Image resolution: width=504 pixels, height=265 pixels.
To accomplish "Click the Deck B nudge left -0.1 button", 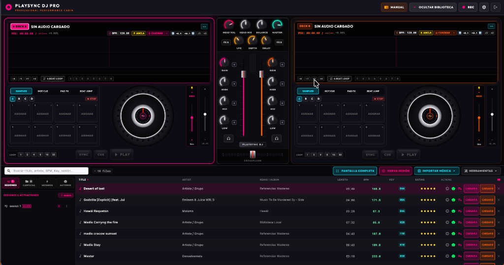I will tap(463, 33).
